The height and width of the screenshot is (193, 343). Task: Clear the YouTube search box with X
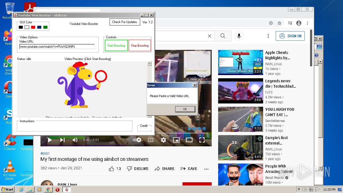[x=210, y=36]
